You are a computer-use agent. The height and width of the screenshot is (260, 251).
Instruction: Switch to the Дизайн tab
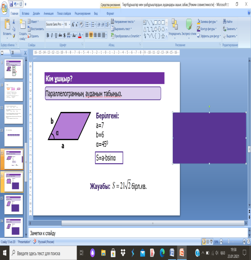(36, 14)
